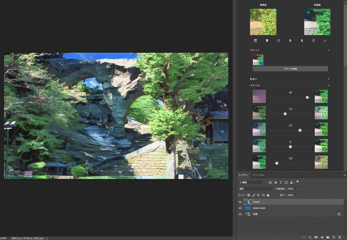Open the 通常 blend mode dropdown
Screen dimensions: 347x240
click(x=256, y=189)
